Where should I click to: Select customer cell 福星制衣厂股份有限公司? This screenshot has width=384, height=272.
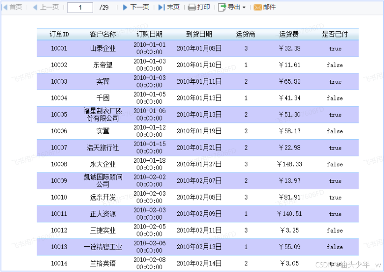point(102,115)
